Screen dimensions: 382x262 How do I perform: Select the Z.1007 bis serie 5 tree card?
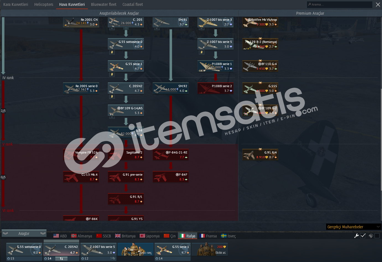(215, 44)
